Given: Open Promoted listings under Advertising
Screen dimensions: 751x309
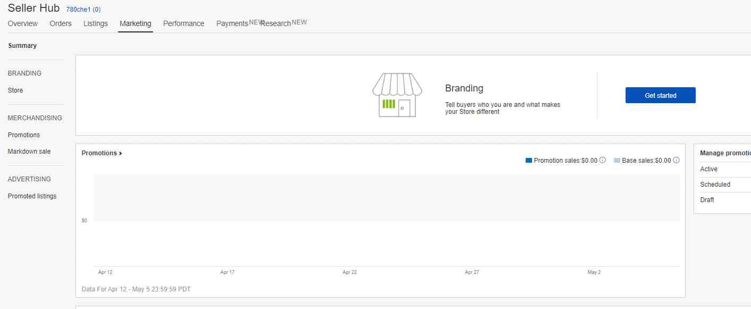Looking at the screenshot, I should (32, 196).
